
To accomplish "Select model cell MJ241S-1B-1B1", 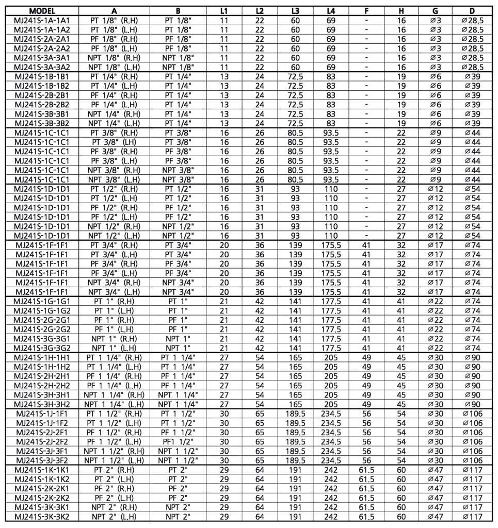I will [x=42, y=76].
